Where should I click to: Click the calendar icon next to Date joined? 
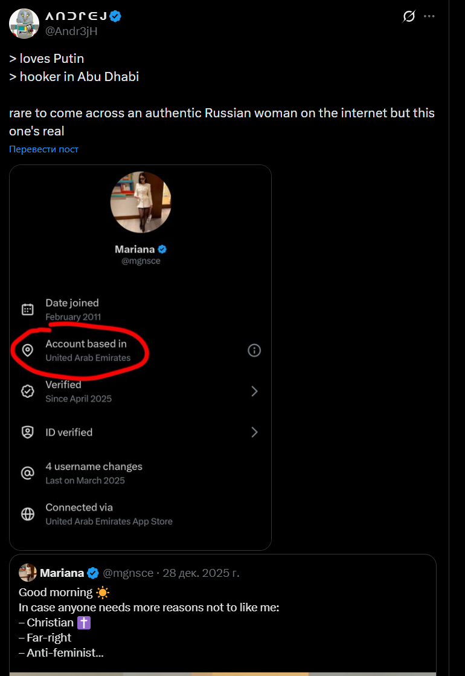click(28, 310)
